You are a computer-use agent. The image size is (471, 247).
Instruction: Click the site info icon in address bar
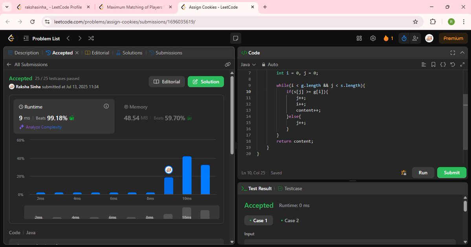click(x=47, y=22)
